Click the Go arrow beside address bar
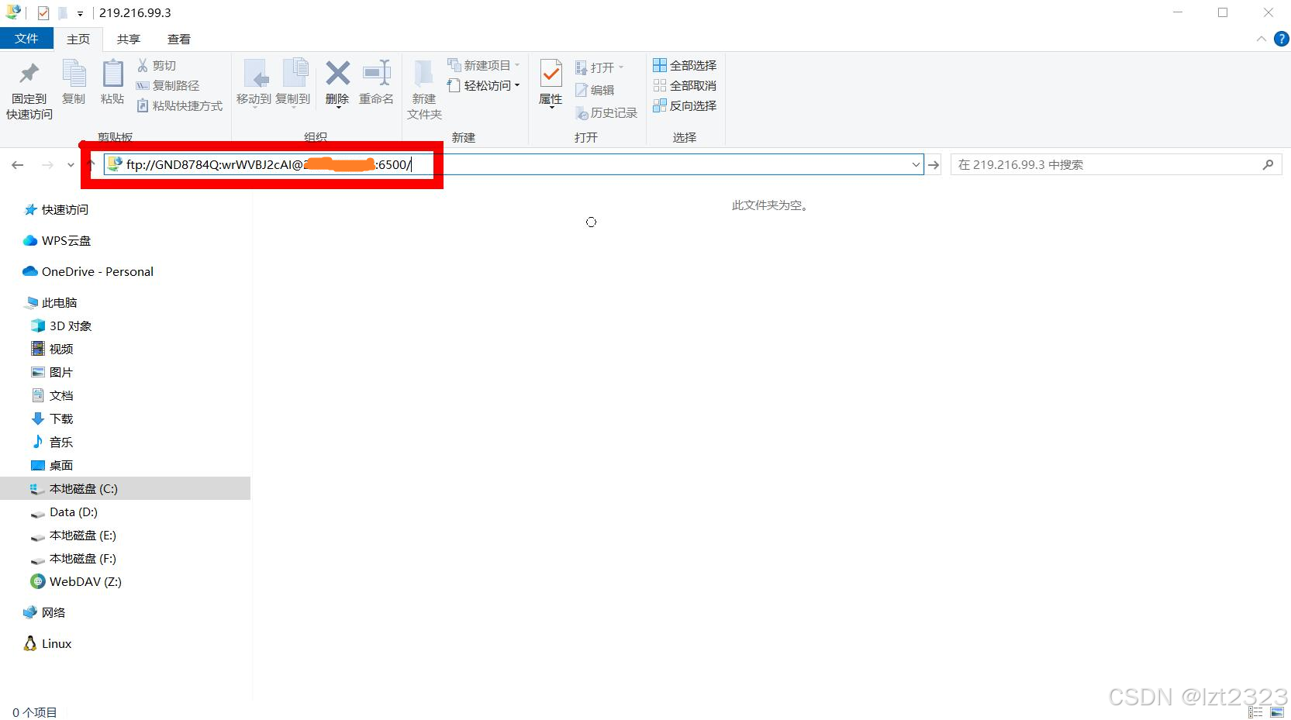The height and width of the screenshot is (720, 1291). (934, 164)
